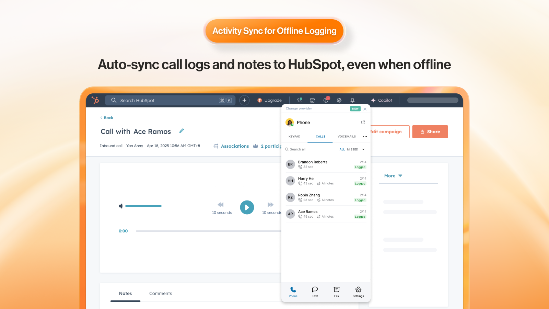Go Back to previous page

107,118
